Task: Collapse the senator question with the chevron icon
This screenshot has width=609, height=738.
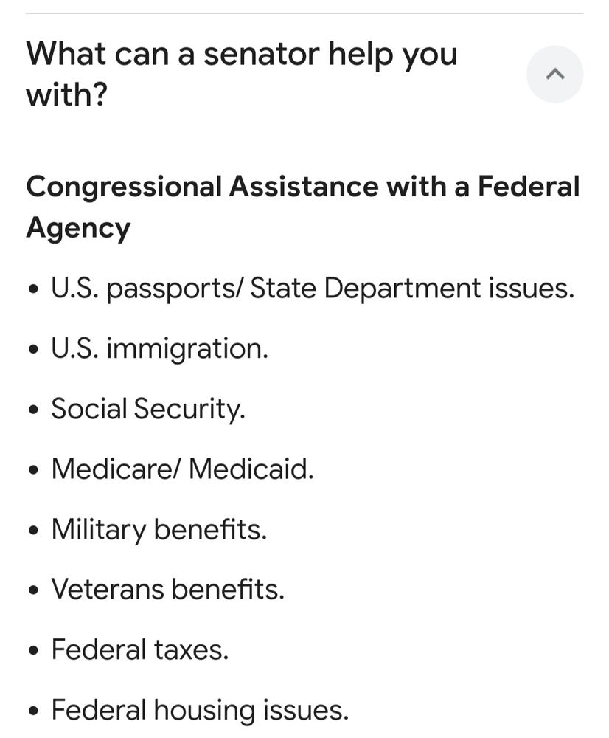Action: pyautogui.click(x=555, y=74)
